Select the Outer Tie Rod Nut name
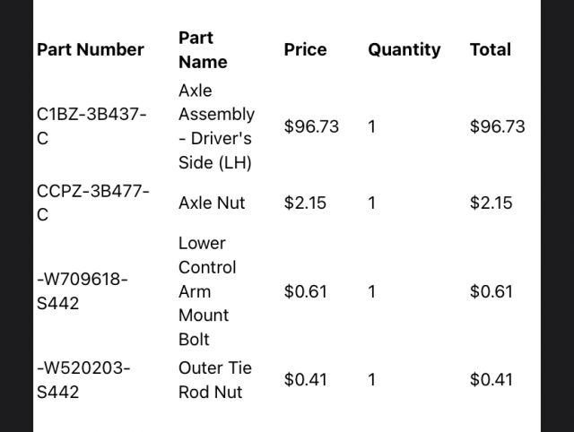The height and width of the screenshot is (432, 574). pyautogui.click(x=215, y=379)
